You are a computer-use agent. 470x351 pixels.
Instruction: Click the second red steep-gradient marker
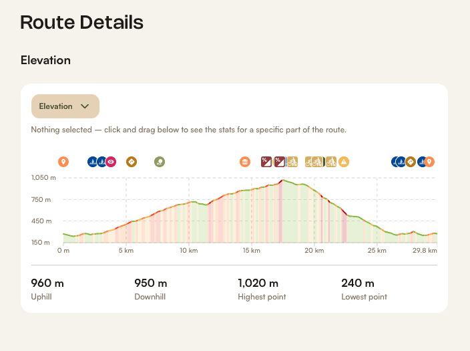click(280, 162)
